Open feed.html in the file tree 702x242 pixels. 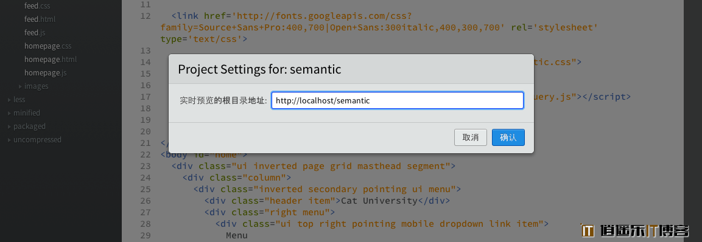(x=40, y=19)
